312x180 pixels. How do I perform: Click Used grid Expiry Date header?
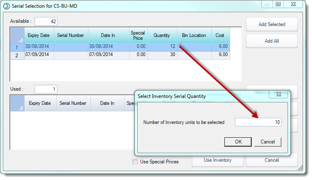[40, 103]
